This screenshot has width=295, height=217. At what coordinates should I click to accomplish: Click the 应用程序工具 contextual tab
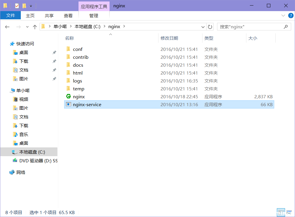(x=94, y=6)
